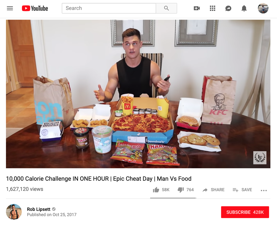Open the Rob Lipsett channel name link

[x=39, y=209]
